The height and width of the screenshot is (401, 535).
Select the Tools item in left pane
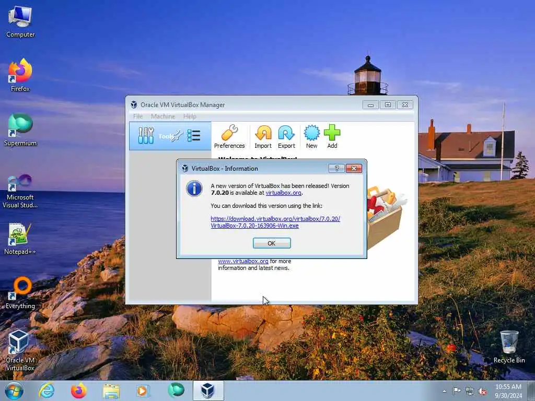170,136
